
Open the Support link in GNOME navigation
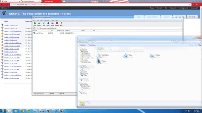tap(173, 8)
